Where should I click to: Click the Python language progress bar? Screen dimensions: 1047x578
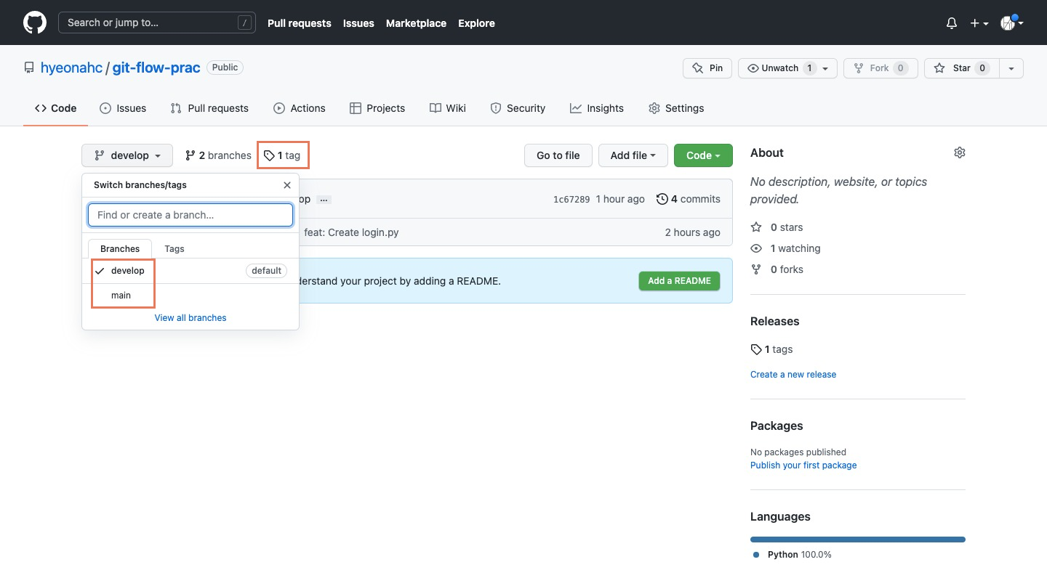click(858, 540)
